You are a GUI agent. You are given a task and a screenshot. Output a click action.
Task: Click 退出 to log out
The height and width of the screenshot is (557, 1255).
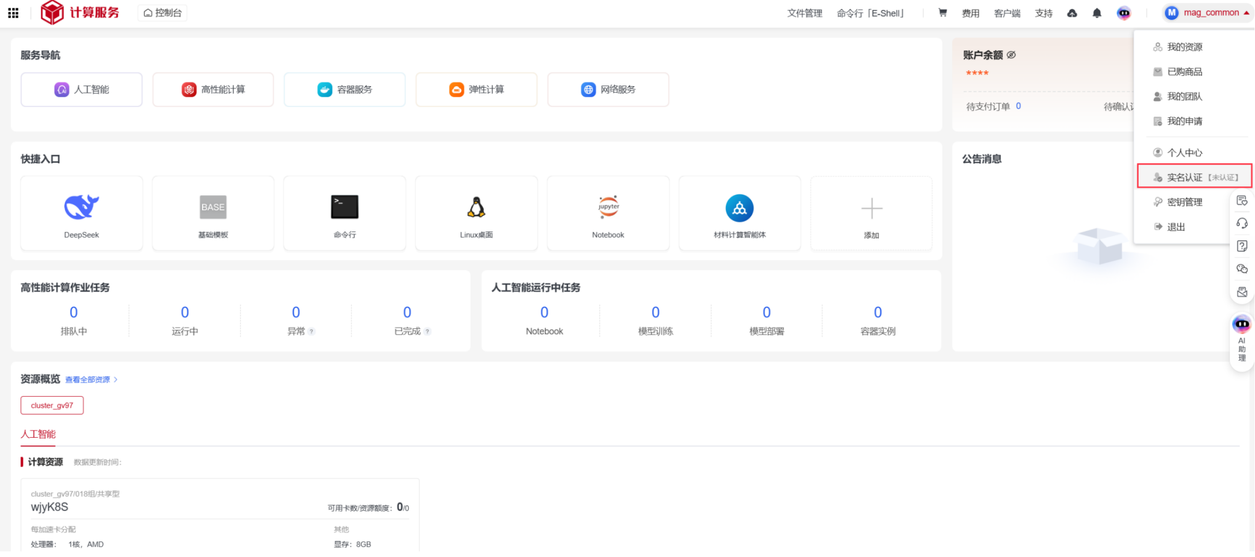[1175, 226]
